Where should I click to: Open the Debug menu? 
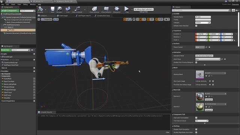pyautogui.click(x=25, y=4)
